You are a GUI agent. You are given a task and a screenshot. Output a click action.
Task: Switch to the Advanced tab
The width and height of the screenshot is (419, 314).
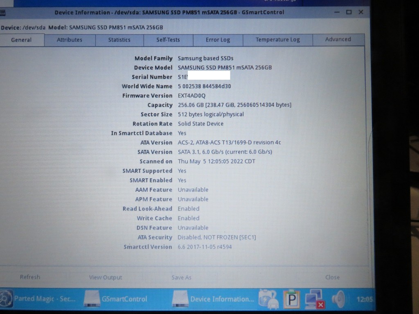point(338,40)
